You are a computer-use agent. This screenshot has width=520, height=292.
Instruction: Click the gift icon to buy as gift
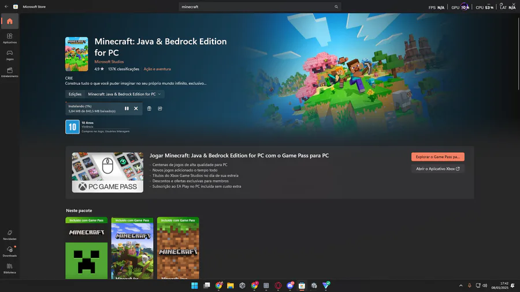(149, 108)
